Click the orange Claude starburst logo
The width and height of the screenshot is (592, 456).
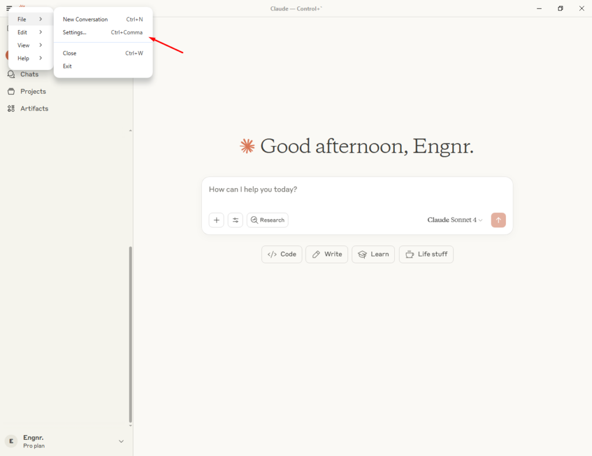click(x=247, y=146)
